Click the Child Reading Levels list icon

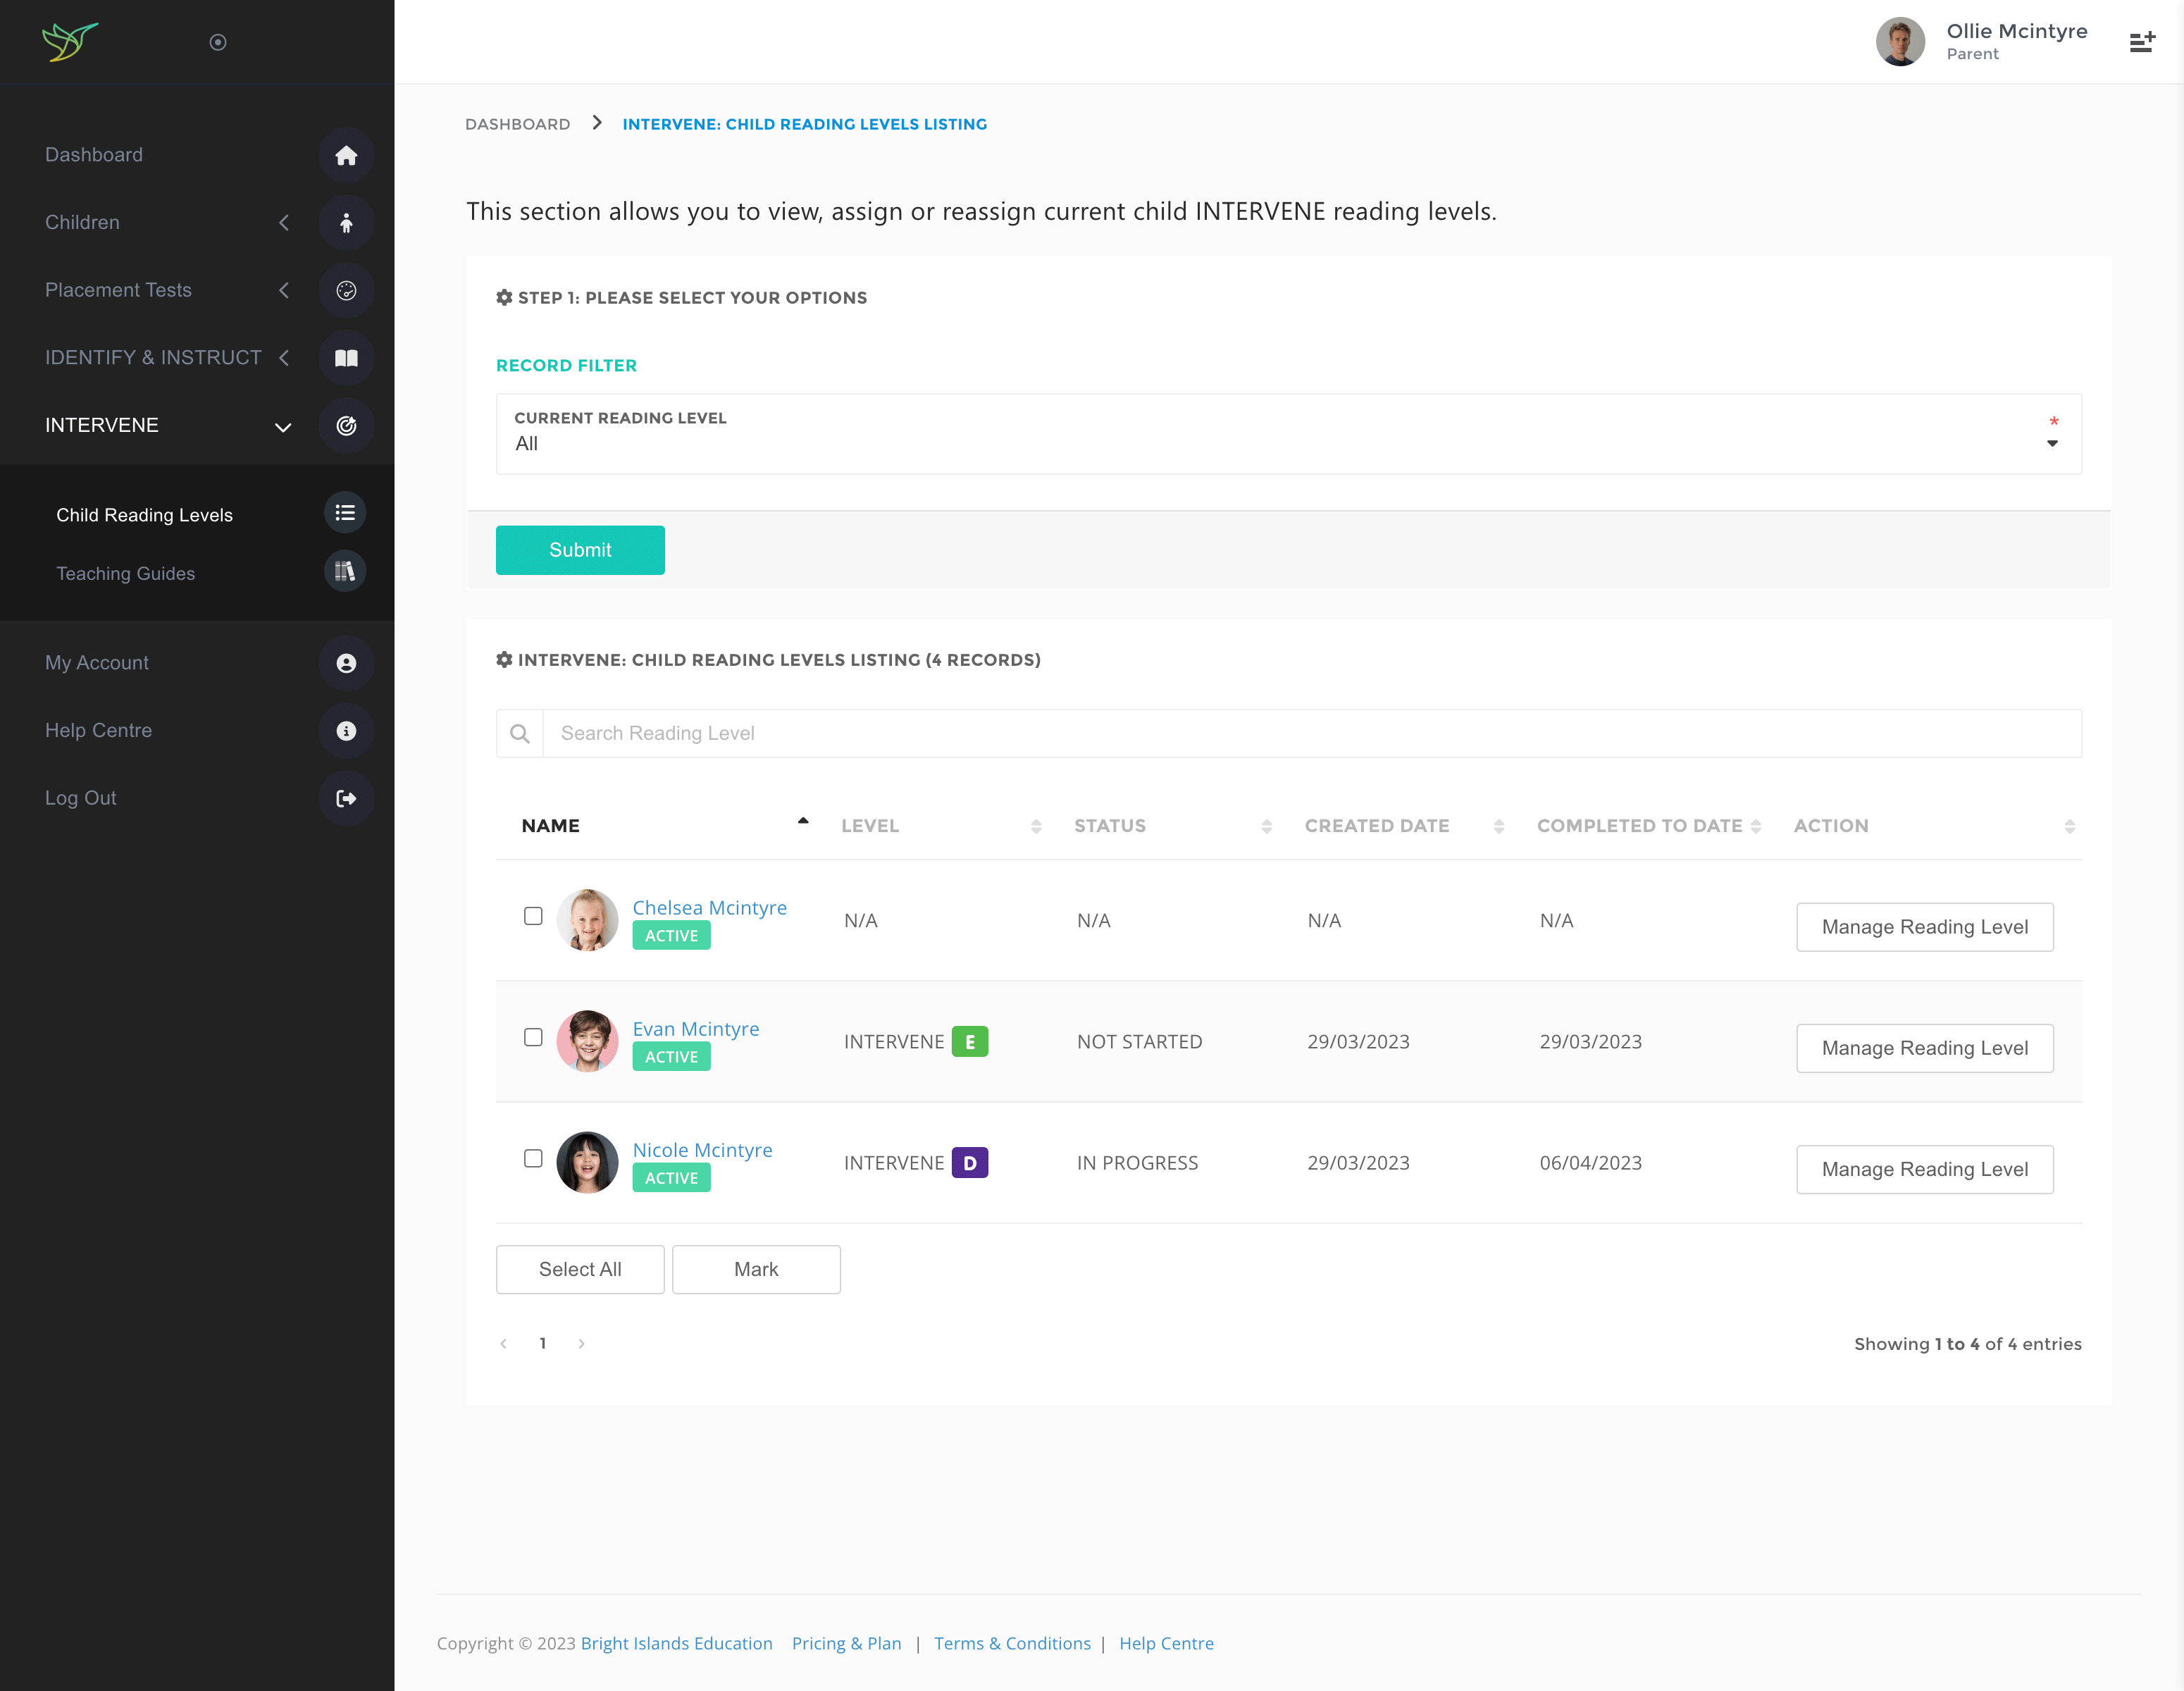coord(345,513)
